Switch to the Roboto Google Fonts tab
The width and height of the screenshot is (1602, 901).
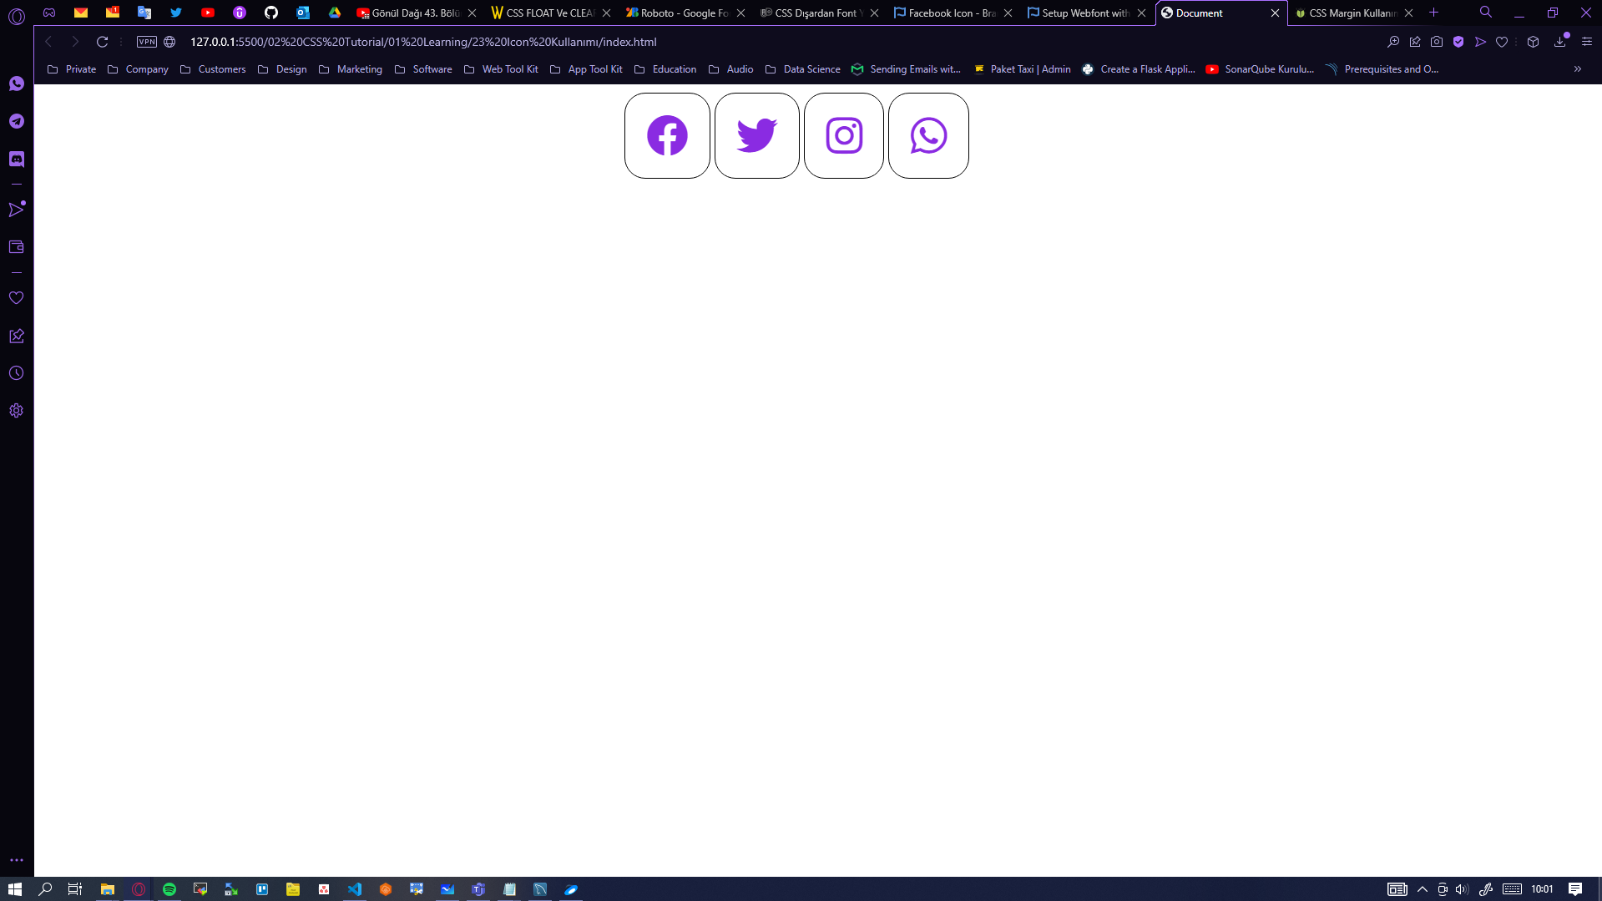click(x=678, y=13)
